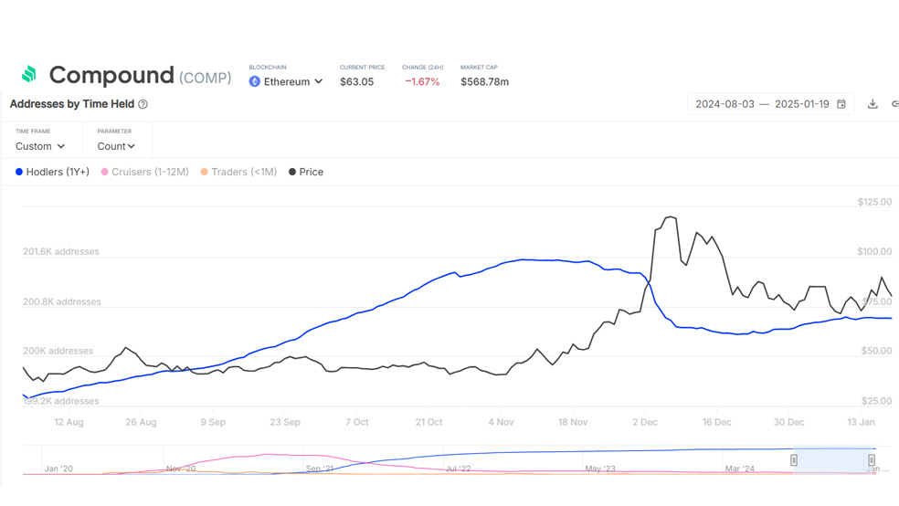The width and height of the screenshot is (899, 506).
Task: Open the Count parameter dropdown
Action: pos(116,146)
